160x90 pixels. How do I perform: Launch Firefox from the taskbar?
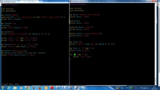coord(40,88)
